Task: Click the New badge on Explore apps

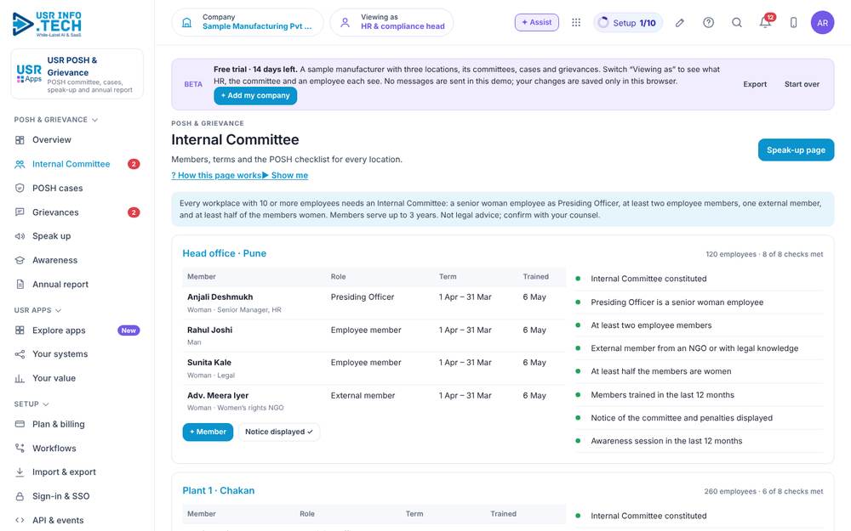Action: tap(129, 330)
